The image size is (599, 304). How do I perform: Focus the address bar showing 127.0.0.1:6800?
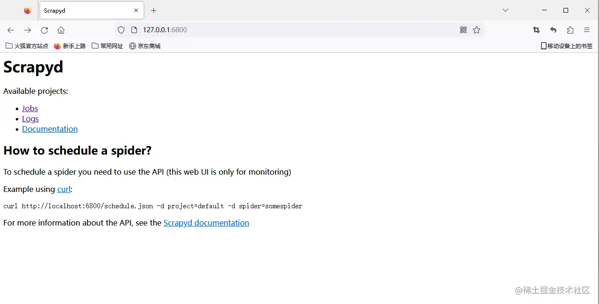click(x=298, y=30)
